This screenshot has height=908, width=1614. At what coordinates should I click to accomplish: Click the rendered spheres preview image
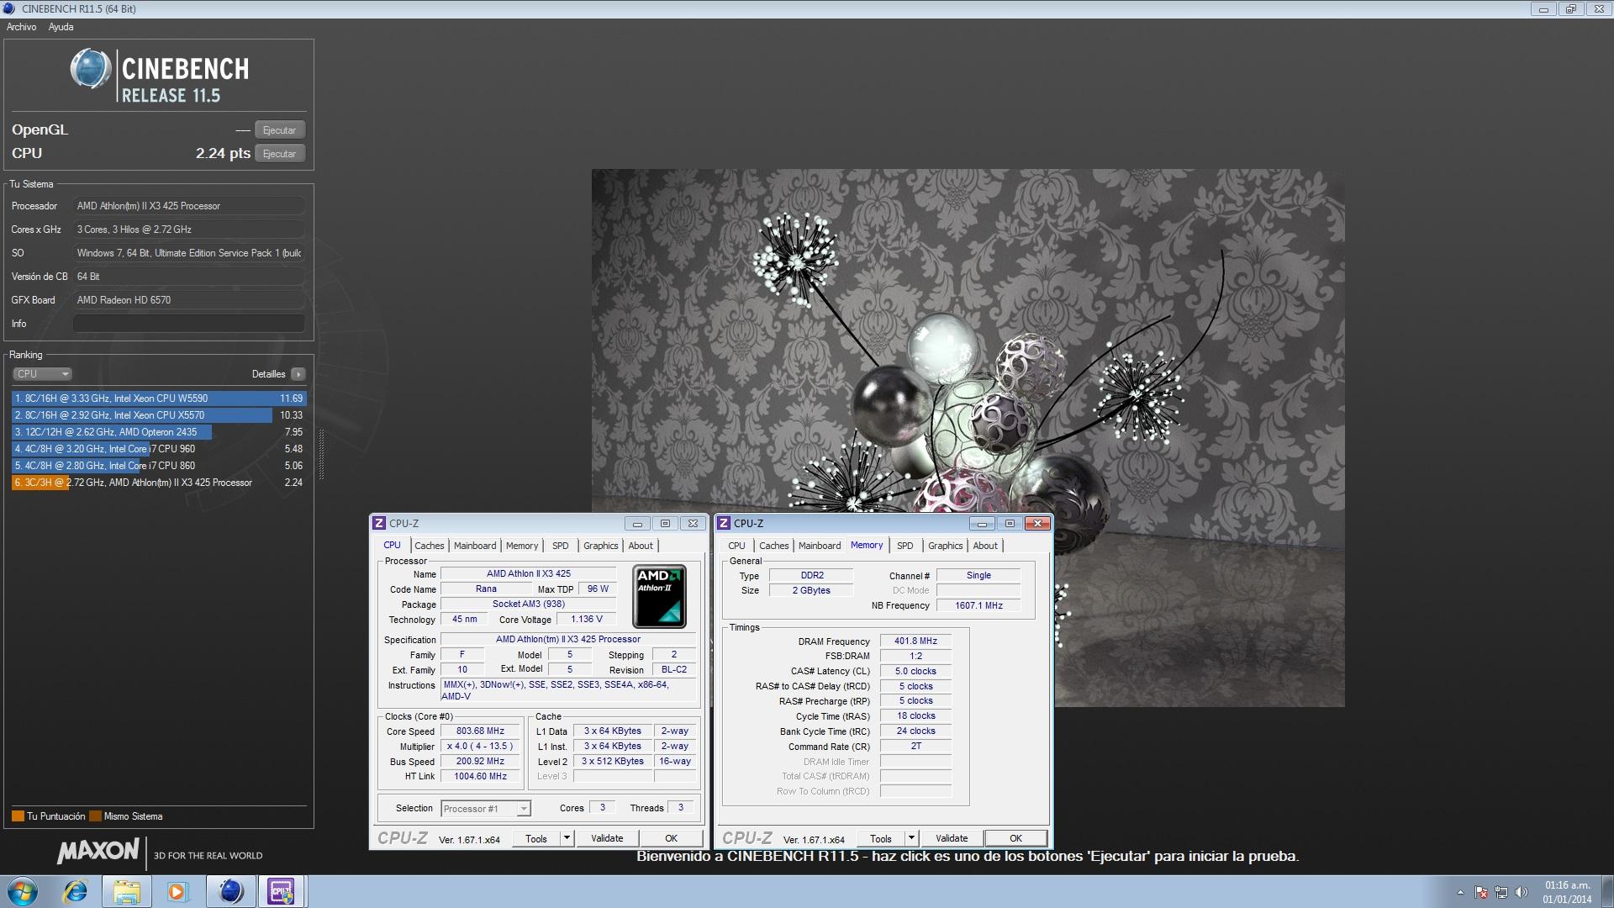tap(968, 437)
